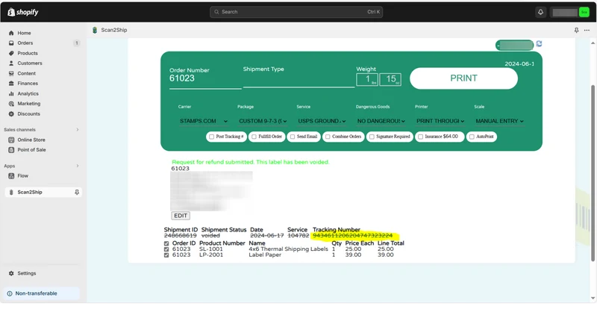Click the vertical page scrollbar
597x336 pixels.
593,173
